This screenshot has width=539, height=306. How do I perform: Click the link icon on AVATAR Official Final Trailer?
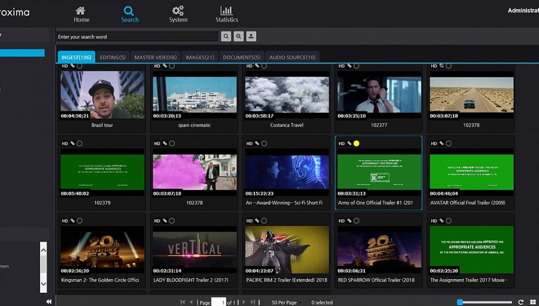coord(441,143)
